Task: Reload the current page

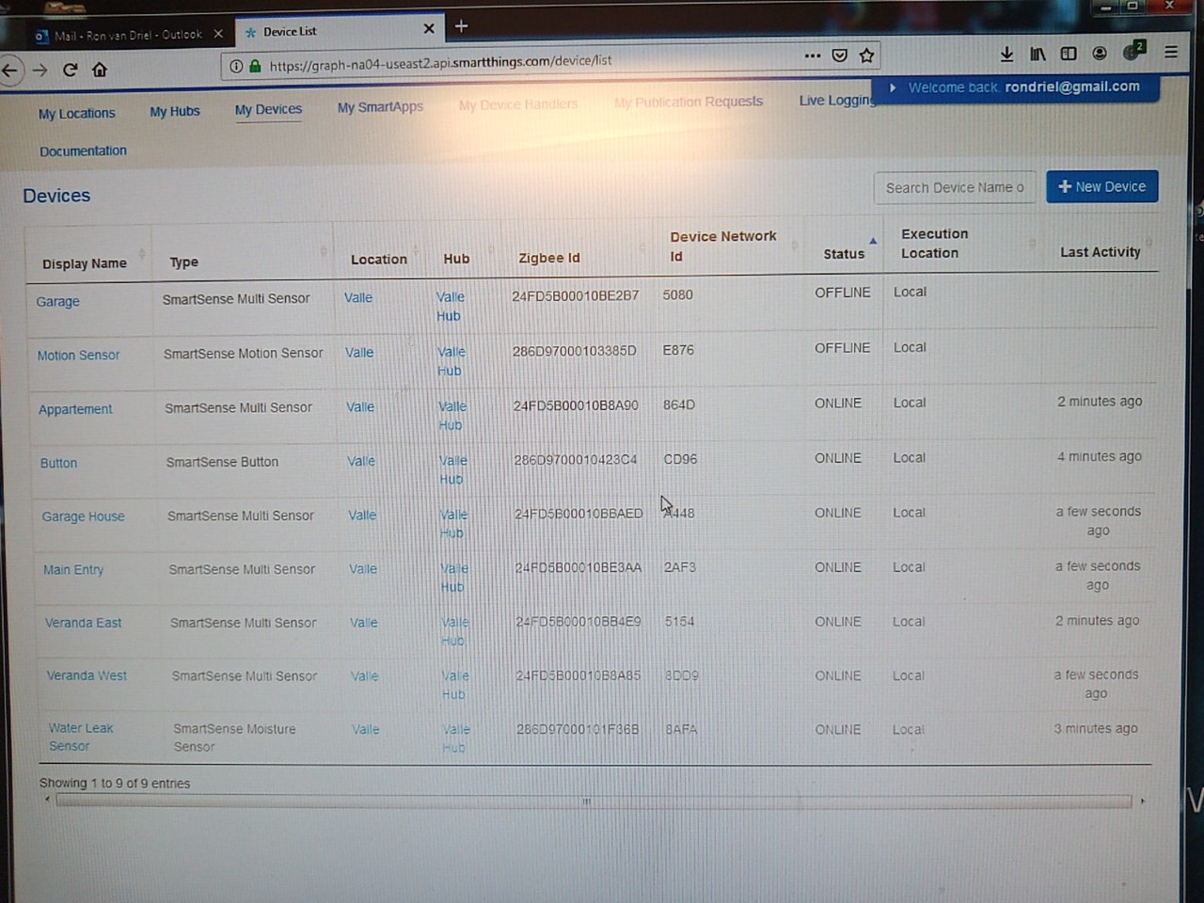Action: 70,70
